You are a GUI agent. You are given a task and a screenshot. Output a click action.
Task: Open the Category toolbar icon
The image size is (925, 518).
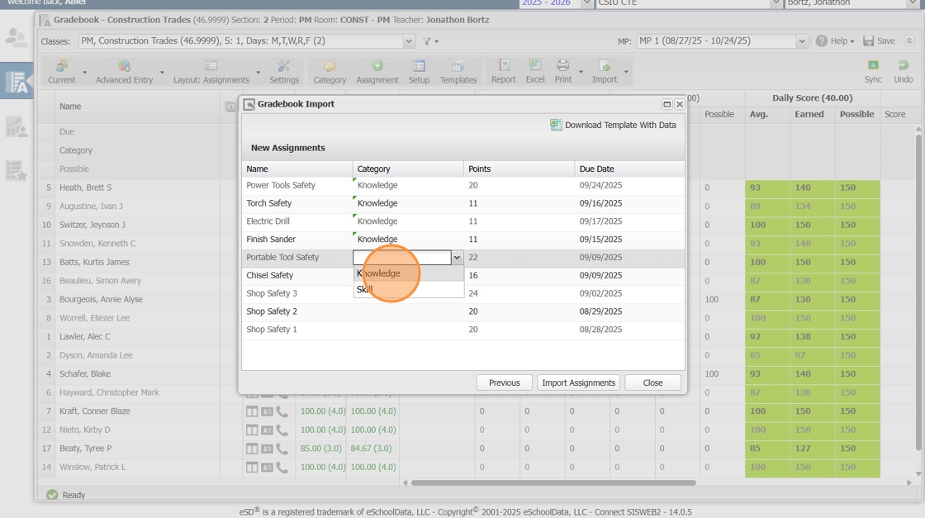330,71
